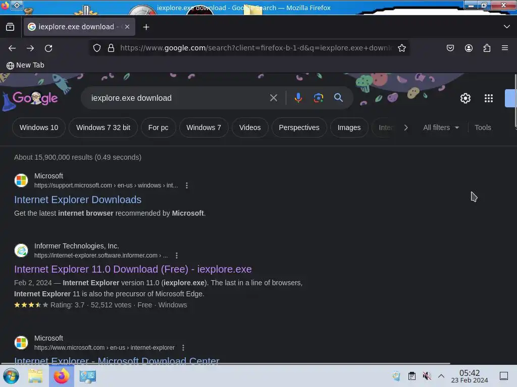Open the clock showing 05:42
This screenshot has width=517, height=387.
[x=470, y=376]
